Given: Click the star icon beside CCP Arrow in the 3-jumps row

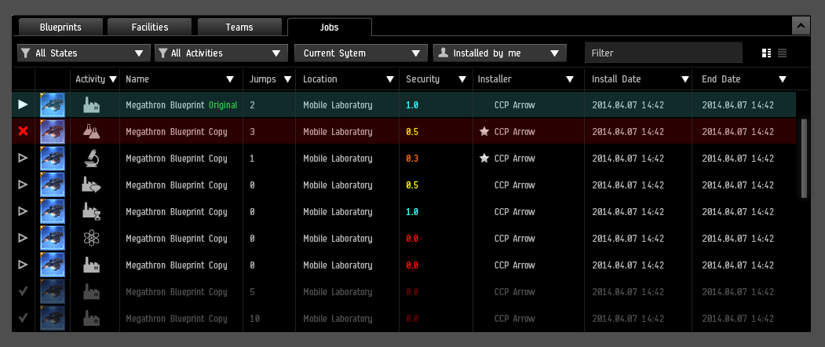Looking at the screenshot, I should pos(484,132).
